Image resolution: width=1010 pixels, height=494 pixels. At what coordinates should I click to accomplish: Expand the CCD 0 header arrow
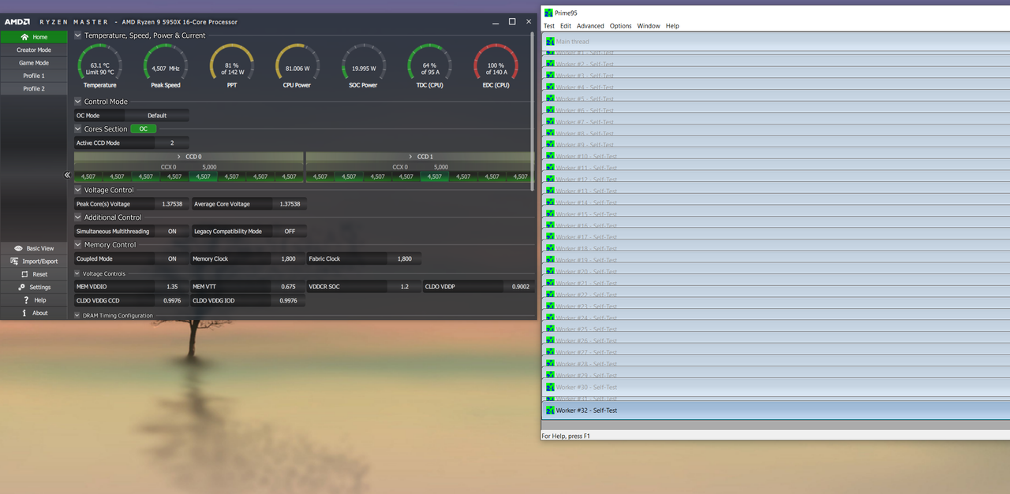click(x=179, y=157)
